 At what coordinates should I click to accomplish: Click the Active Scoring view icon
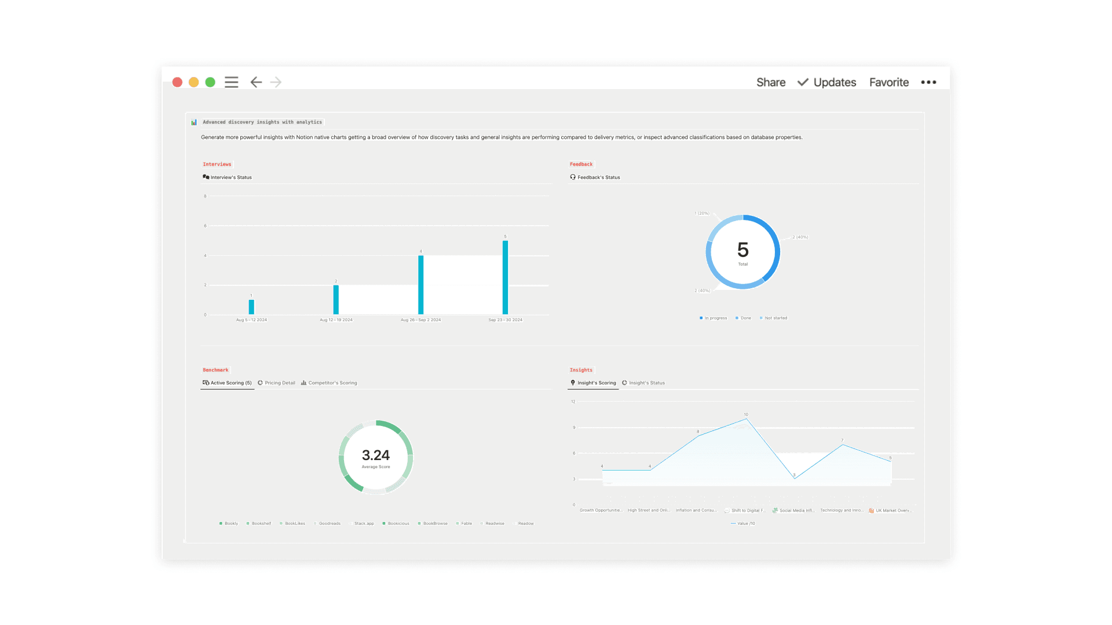[206, 383]
